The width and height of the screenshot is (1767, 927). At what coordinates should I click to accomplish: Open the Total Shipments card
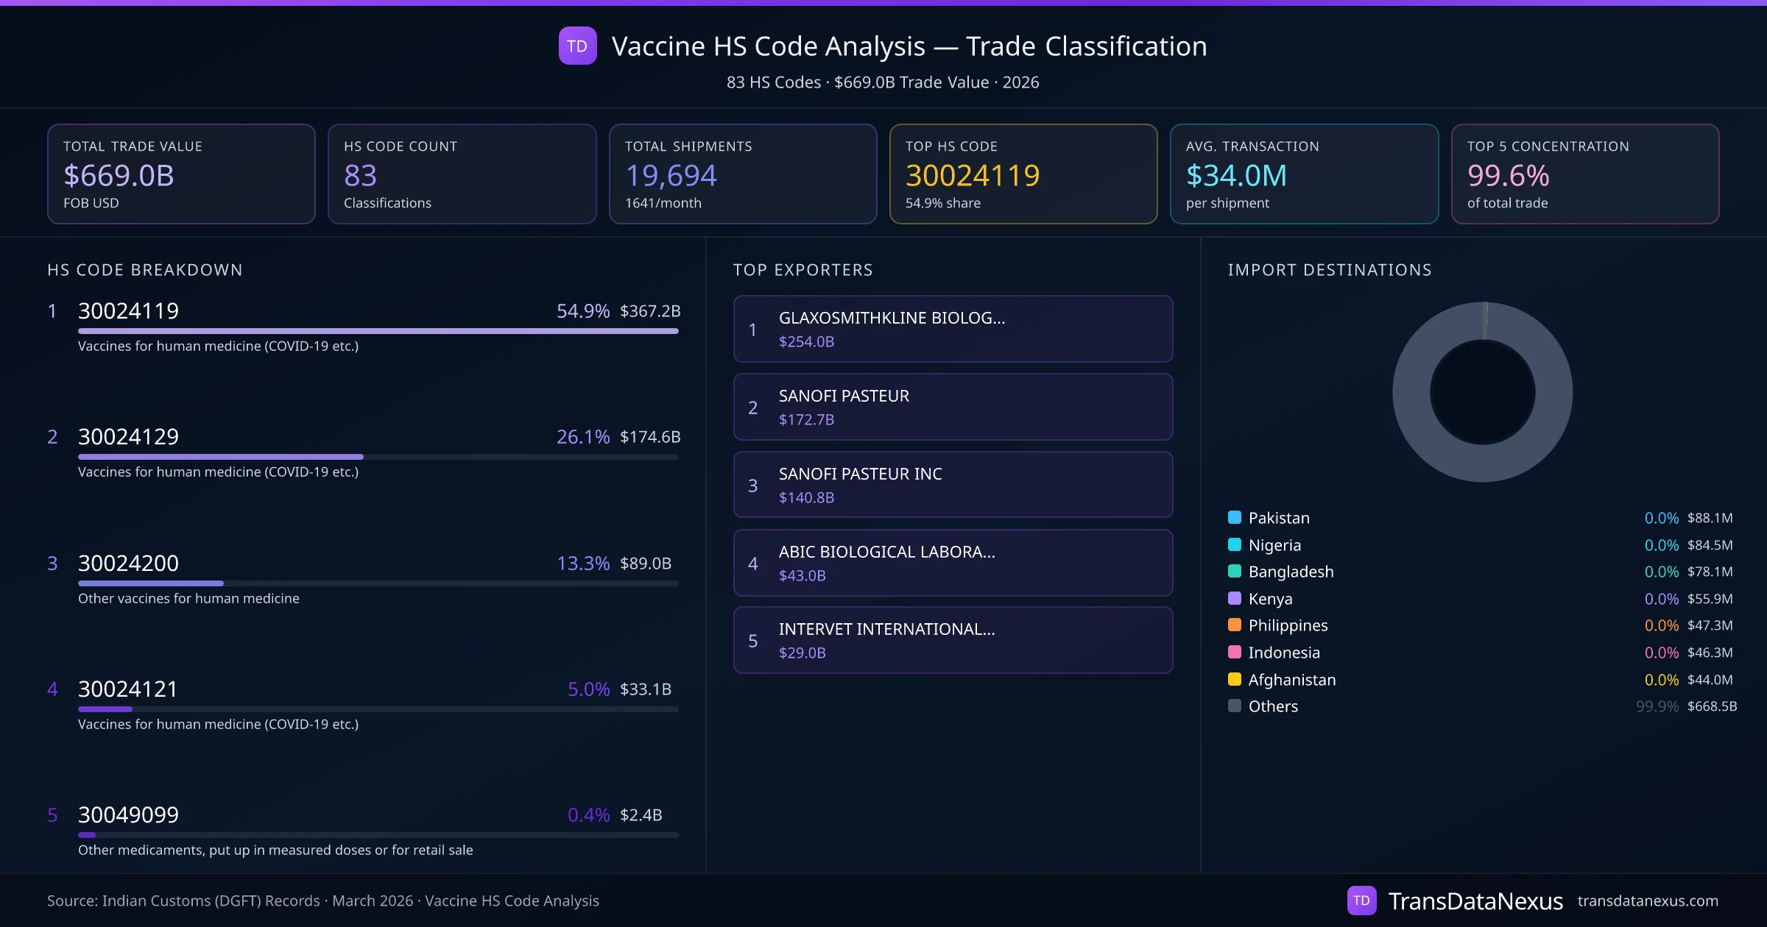click(x=742, y=174)
